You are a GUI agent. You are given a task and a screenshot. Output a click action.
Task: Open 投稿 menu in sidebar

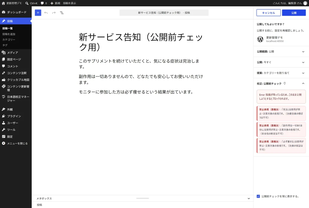click(16, 21)
